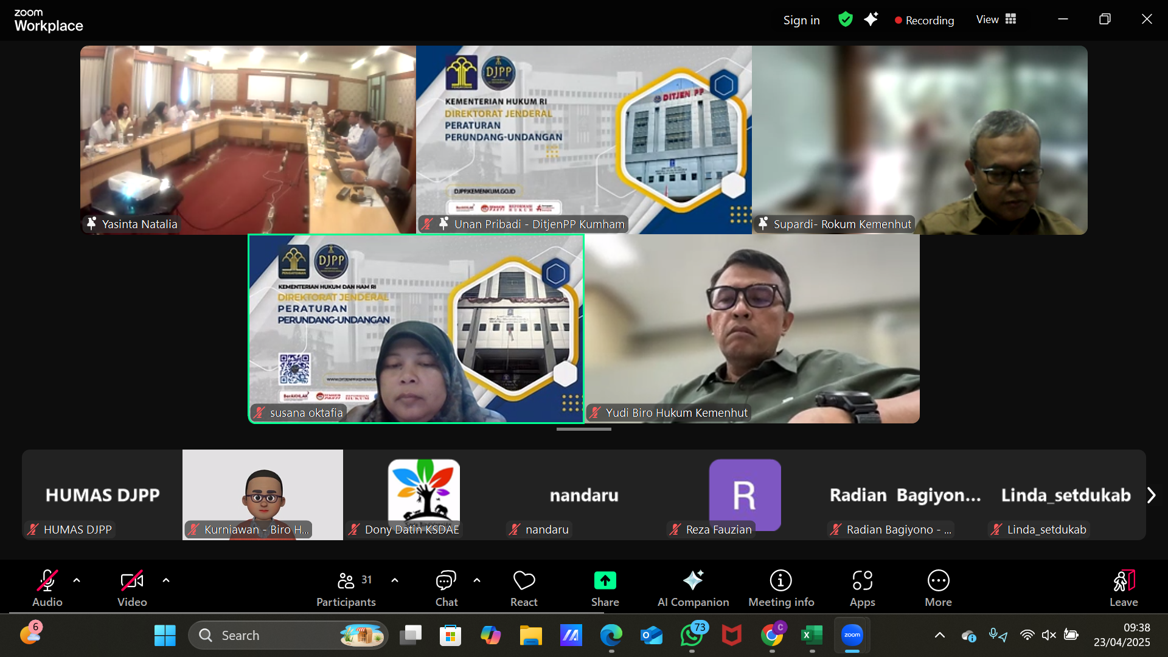Click the green Share screen button
The height and width of the screenshot is (657, 1168).
coord(605,588)
